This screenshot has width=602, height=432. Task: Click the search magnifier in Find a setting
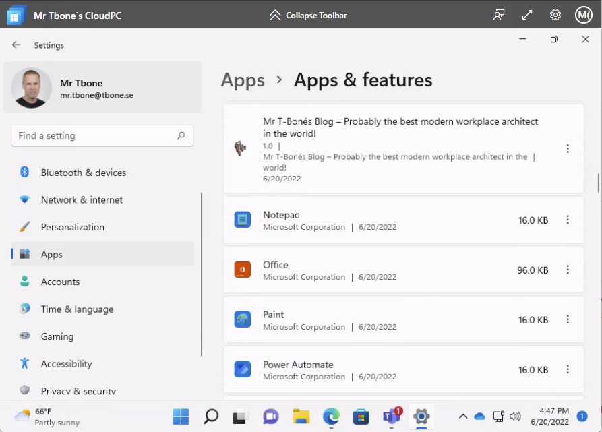181,135
